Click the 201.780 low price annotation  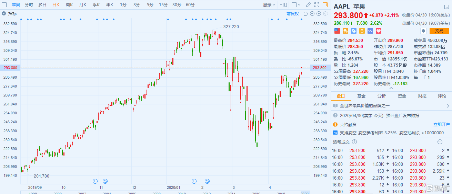[x=41, y=176]
